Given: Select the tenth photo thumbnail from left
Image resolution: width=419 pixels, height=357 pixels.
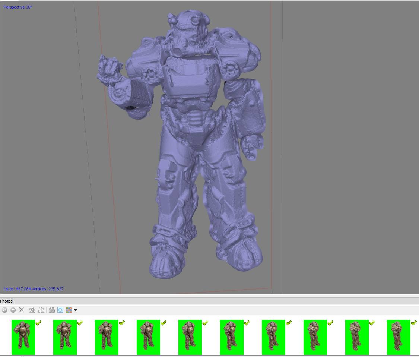Looking at the screenshot, I should tap(399, 337).
